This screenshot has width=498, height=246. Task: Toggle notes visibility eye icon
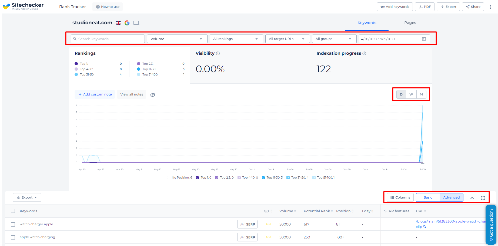pyautogui.click(x=153, y=95)
